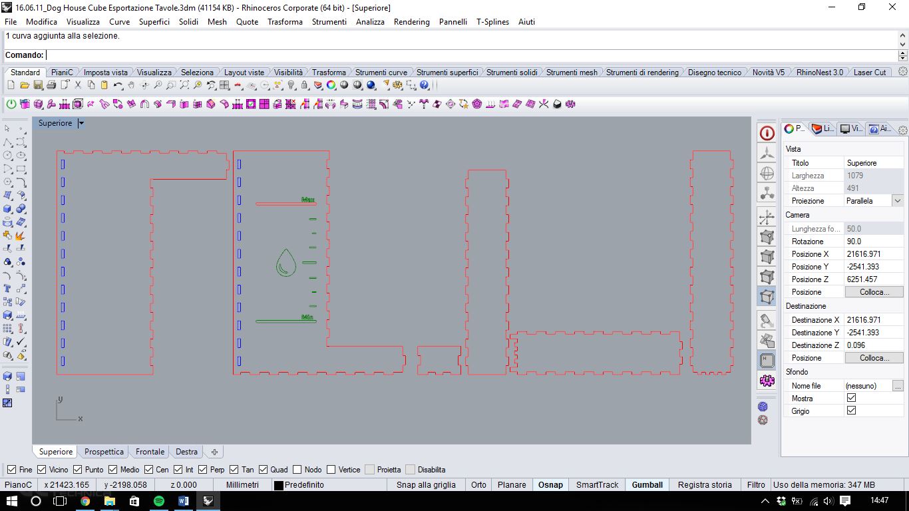Click the New file icon
The width and height of the screenshot is (909, 511).
pyautogui.click(x=11, y=85)
